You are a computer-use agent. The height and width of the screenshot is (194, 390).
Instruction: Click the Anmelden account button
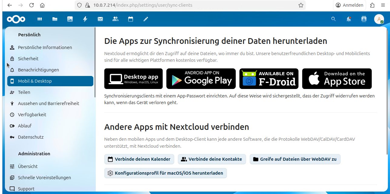click(x=350, y=5)
